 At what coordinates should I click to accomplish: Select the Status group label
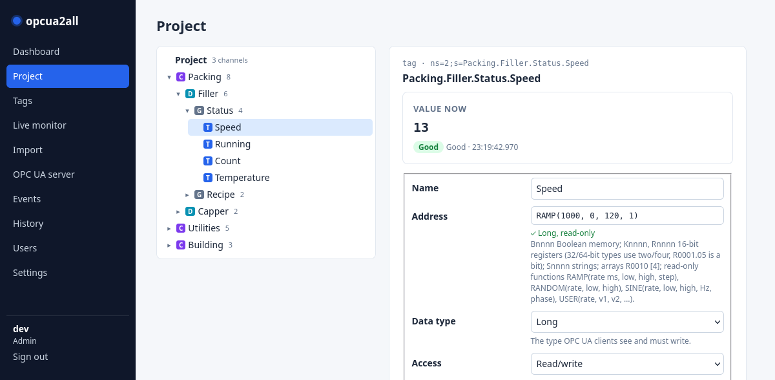[x=220, y=111]
